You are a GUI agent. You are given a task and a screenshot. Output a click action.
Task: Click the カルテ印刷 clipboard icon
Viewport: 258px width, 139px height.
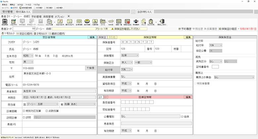point(151,21)
